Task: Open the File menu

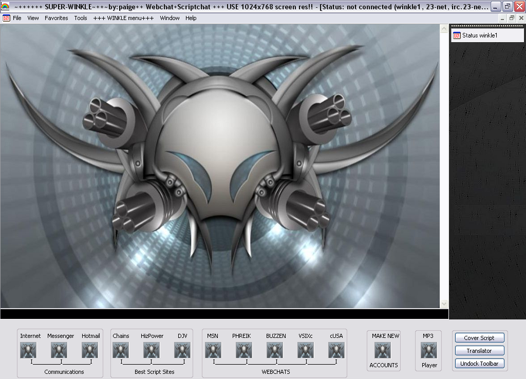Action: pyautogui.click(x=17, y=18)
